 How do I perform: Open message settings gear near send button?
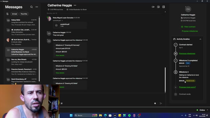coord(155,104)
